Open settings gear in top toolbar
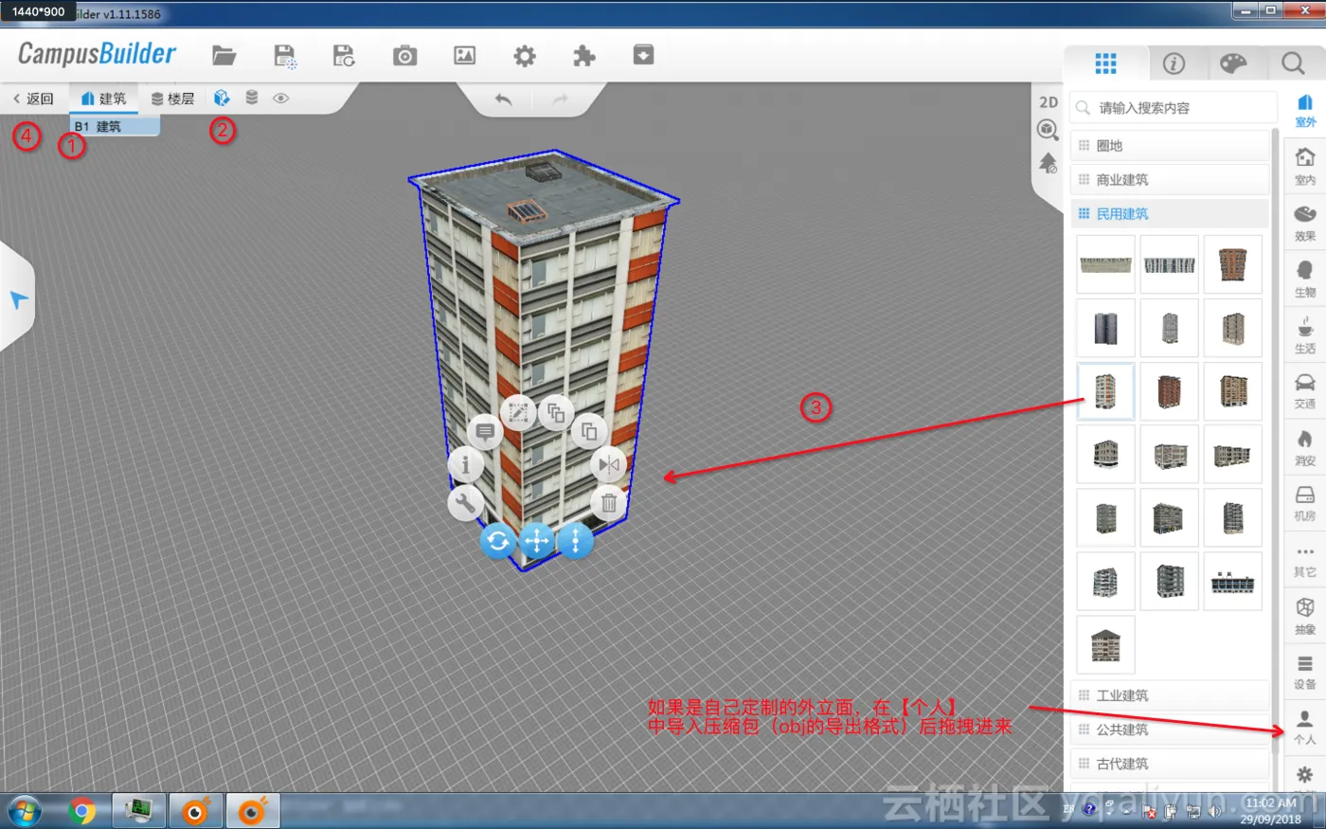Screen dimensions: 1326x829 coord(524,56)
